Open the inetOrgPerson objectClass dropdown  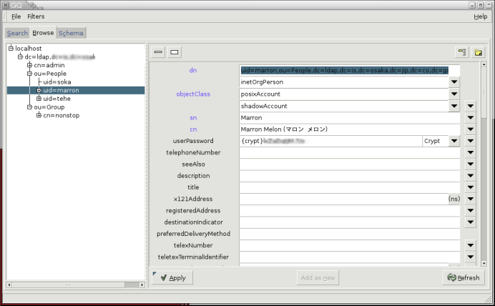tap(454, 82)
